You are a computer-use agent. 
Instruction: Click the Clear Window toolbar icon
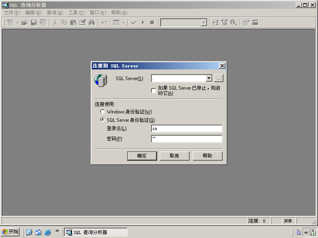(83, 23)
